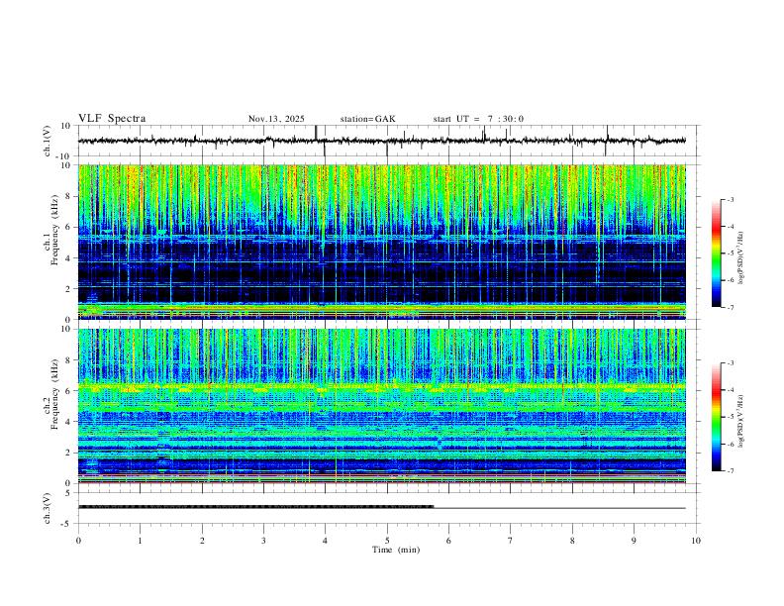Click the upper color bar's log(PSD) label
The height and width of the screenshot is (606, 784).
coord(741,258)
